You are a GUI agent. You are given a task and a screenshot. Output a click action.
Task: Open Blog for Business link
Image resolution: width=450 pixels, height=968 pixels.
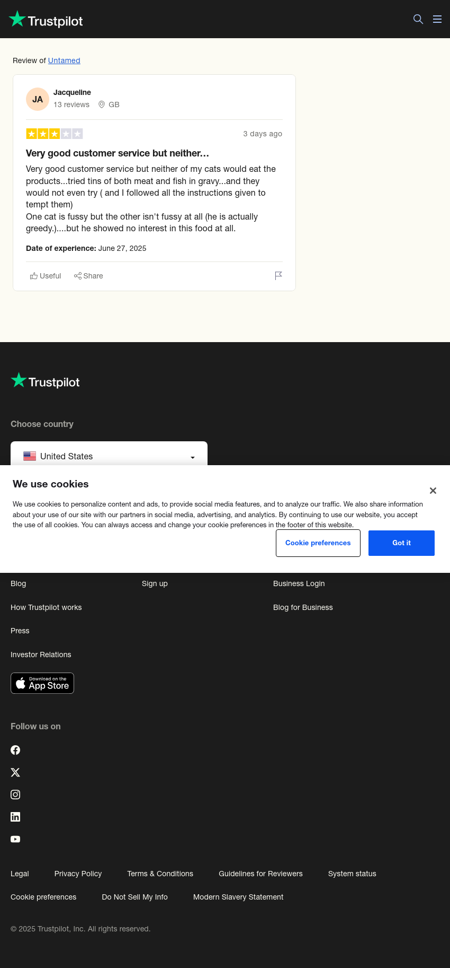303,607
